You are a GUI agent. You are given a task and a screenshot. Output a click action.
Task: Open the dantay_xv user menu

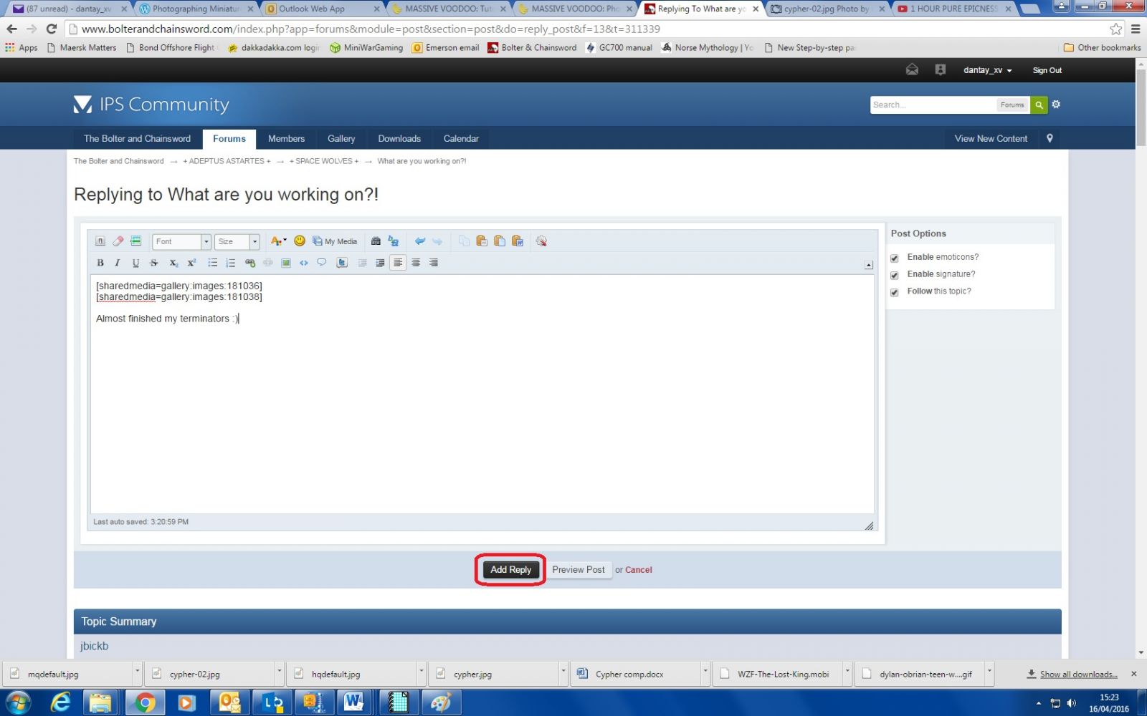(x=987, y=70)
